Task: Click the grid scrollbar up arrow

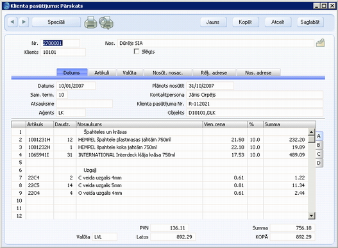Action: pos(312,131)
